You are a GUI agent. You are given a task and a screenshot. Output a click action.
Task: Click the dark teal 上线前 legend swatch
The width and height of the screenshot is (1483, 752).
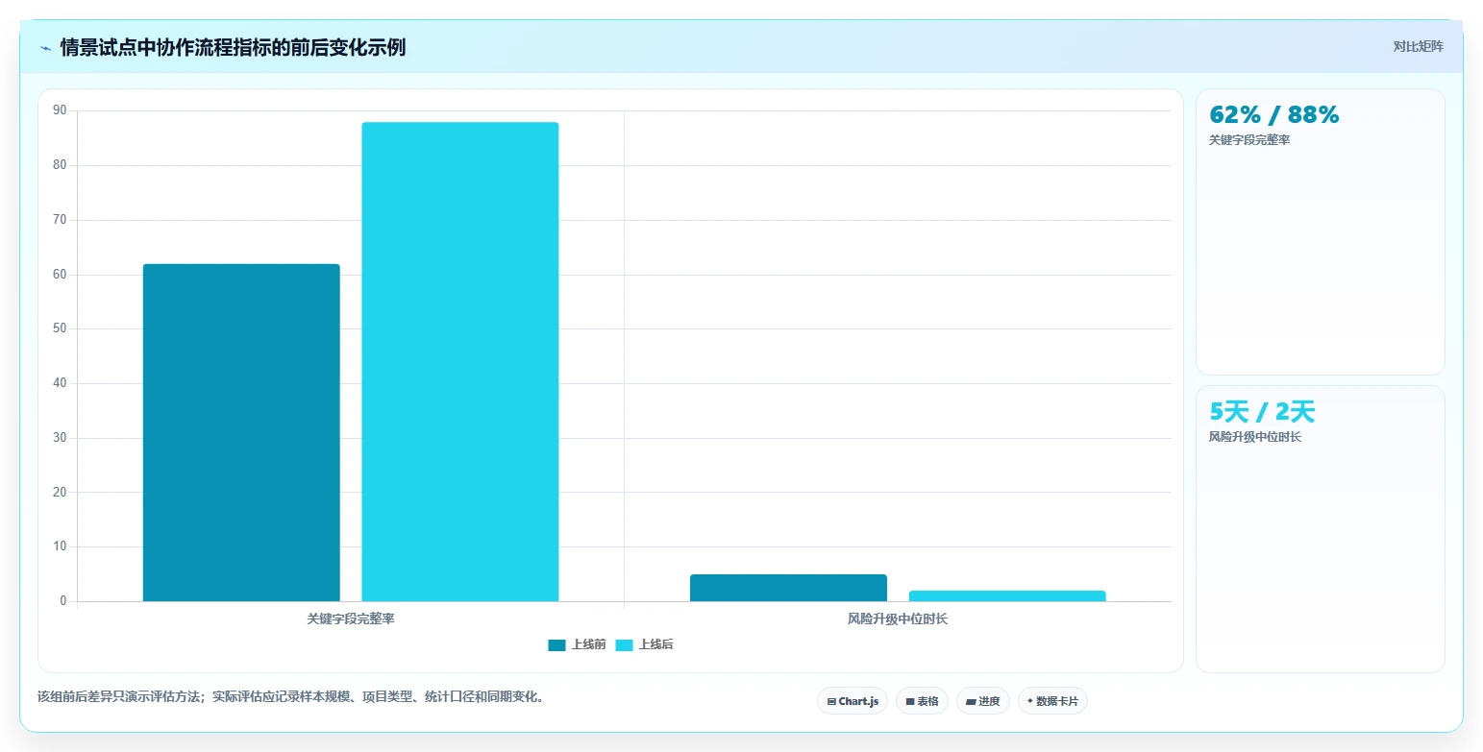click(557, 644)
